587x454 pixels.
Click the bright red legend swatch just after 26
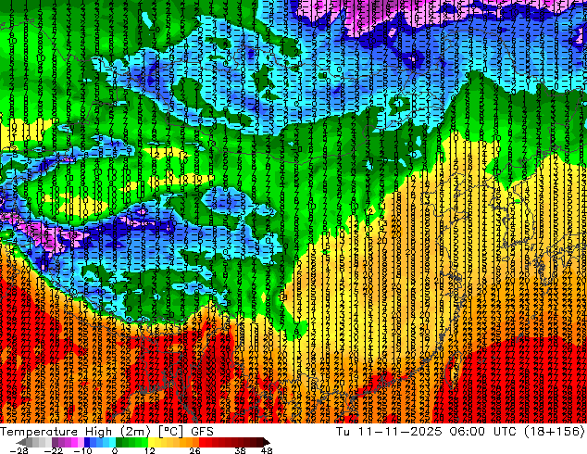click(x=202, y=442)
